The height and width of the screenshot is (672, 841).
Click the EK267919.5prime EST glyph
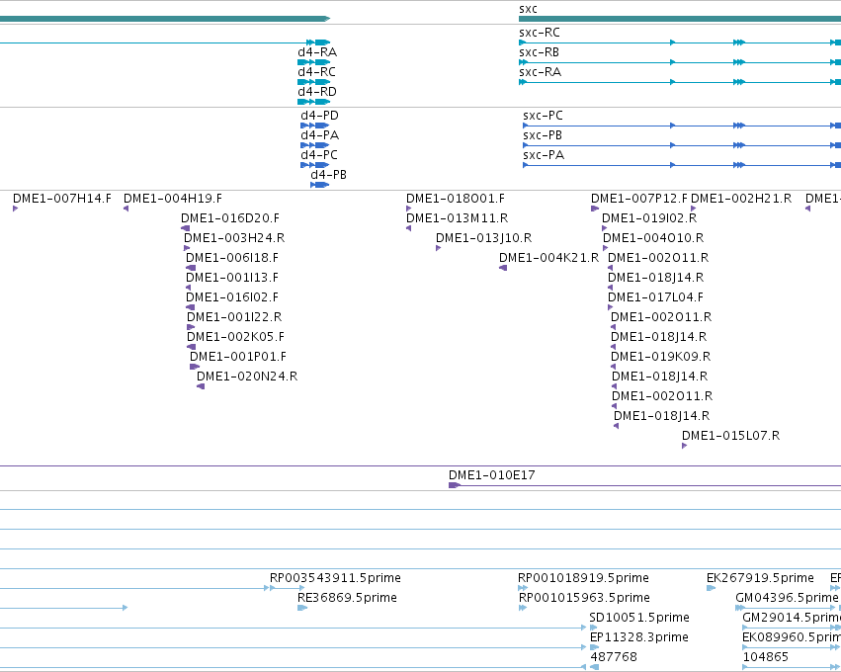711,588
